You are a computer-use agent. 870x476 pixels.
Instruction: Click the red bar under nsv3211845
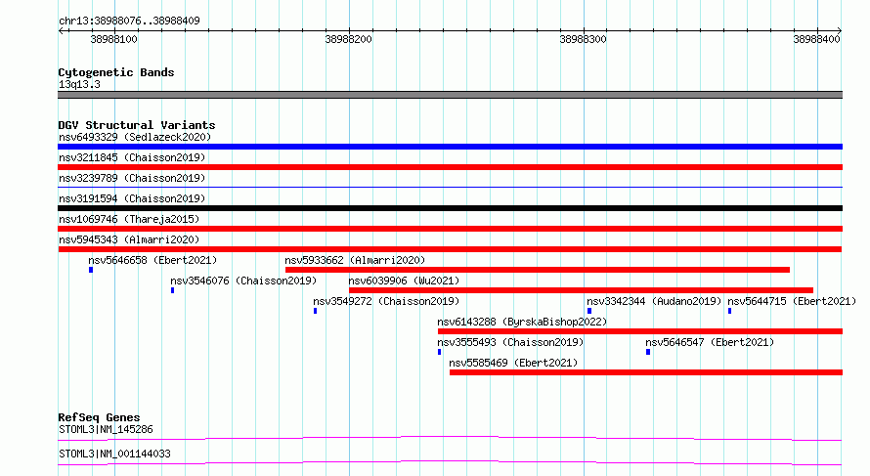coord(450,167)
